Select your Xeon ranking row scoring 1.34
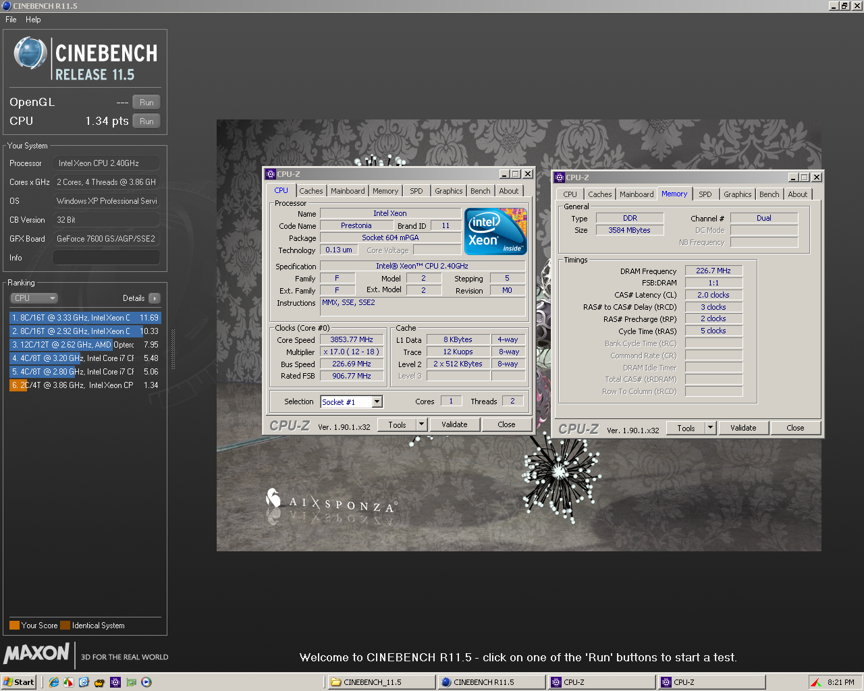This screenshot has width=864, height=691. (85, 385)
